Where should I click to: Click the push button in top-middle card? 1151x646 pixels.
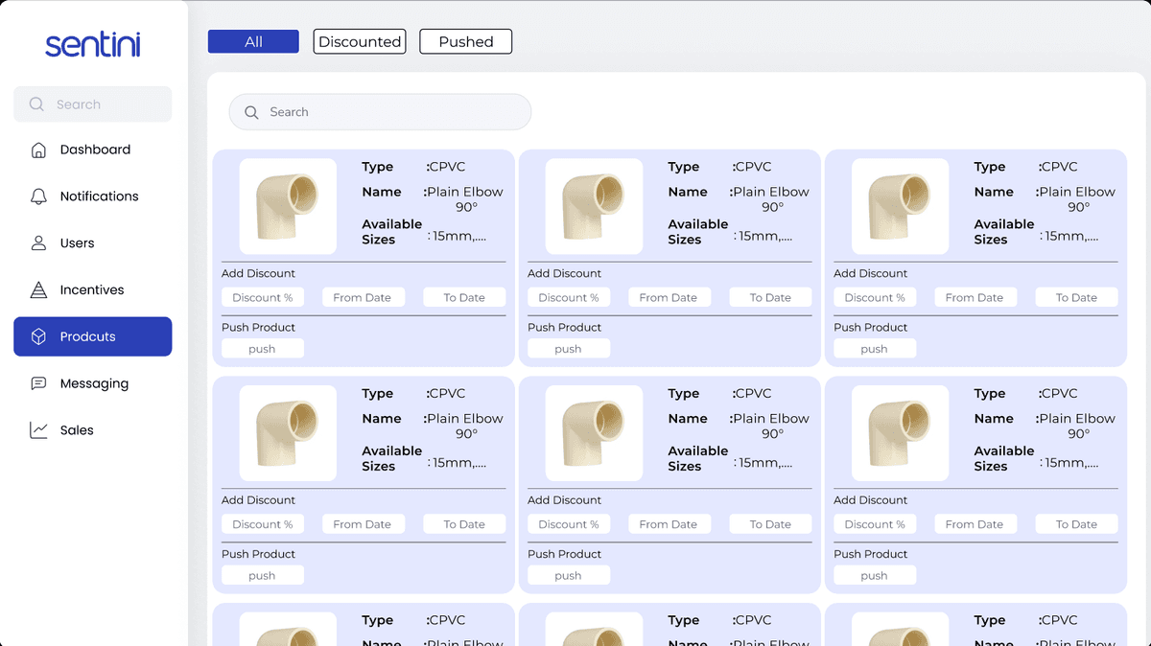[569, 349]
